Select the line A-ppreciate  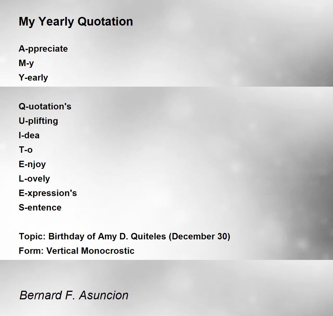(43, 49)
